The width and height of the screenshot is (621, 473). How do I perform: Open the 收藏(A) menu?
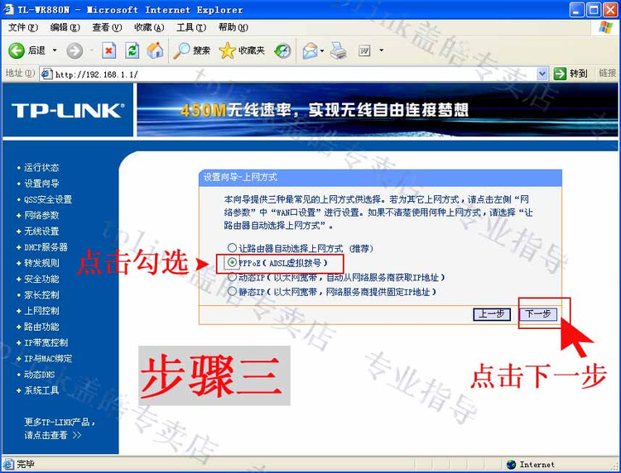coord(149,27)
